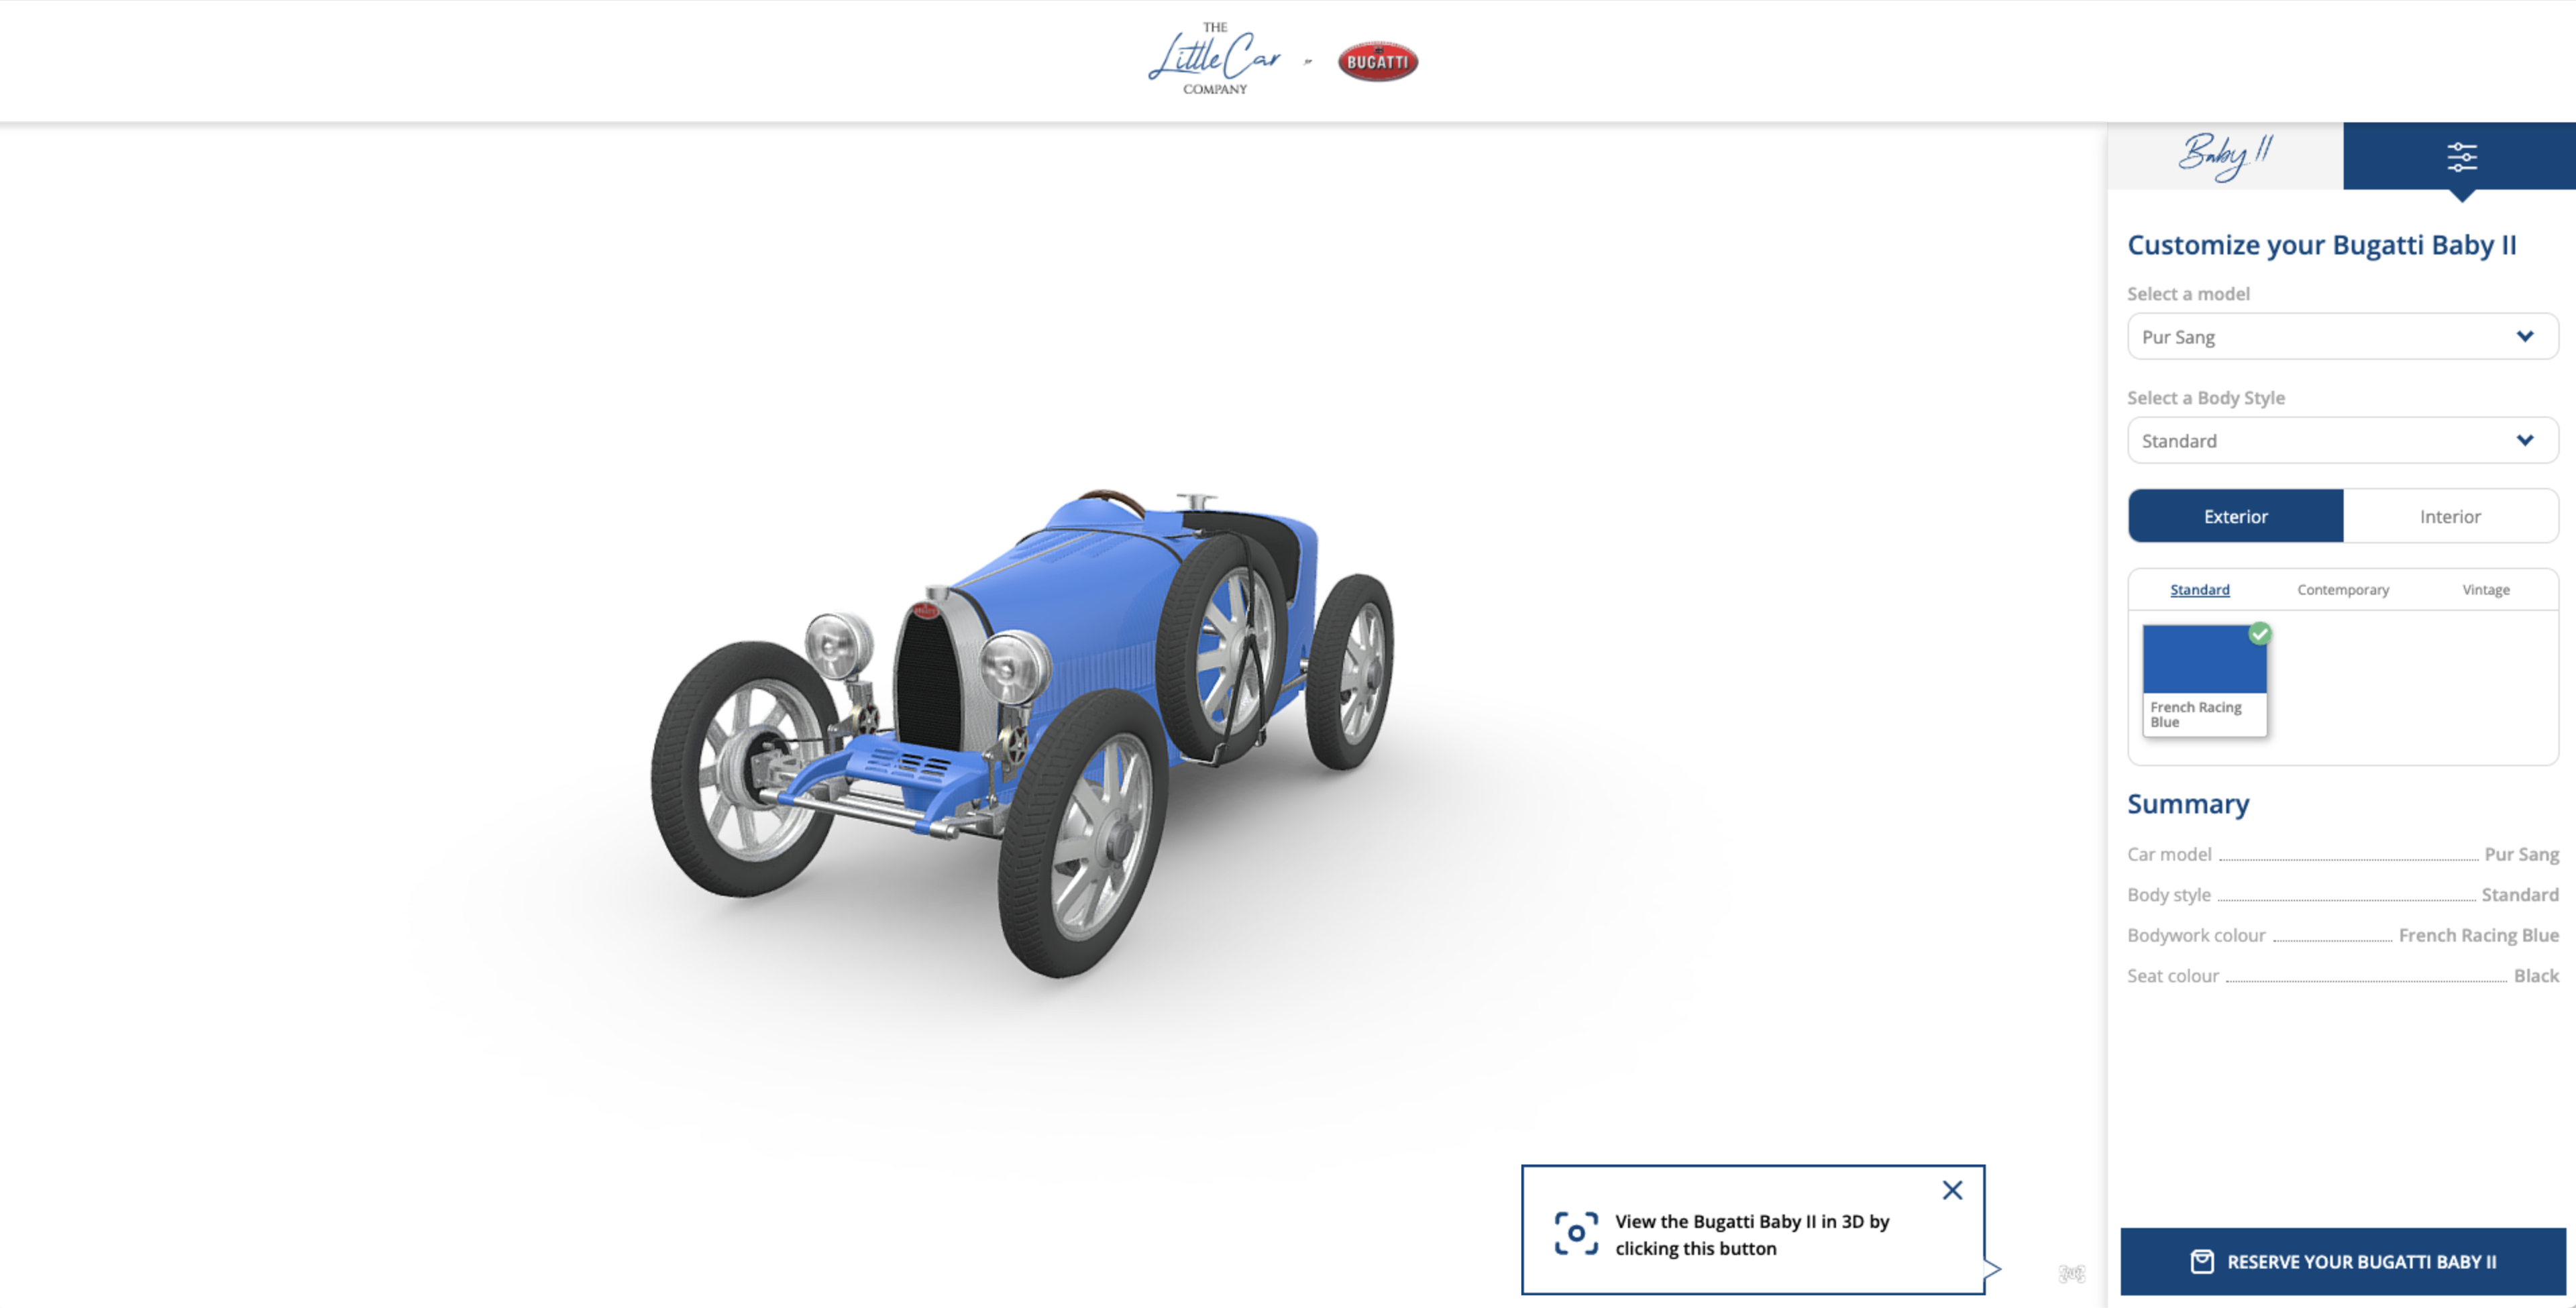Click the chevron arrow next to Pur Sang

2524,337
